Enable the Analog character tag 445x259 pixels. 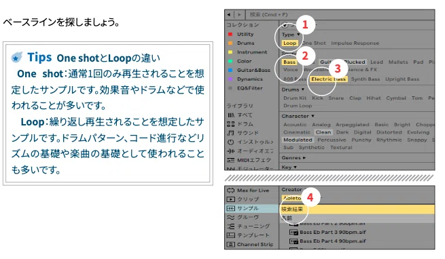point(321,125)
